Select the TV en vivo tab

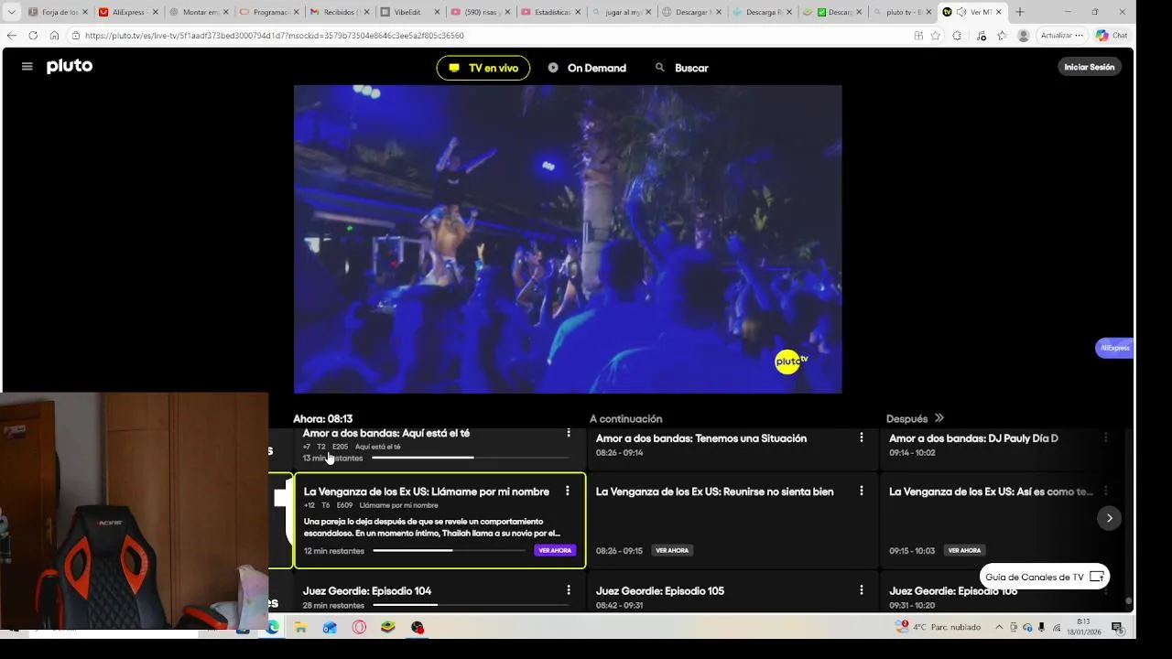point(483,68)
